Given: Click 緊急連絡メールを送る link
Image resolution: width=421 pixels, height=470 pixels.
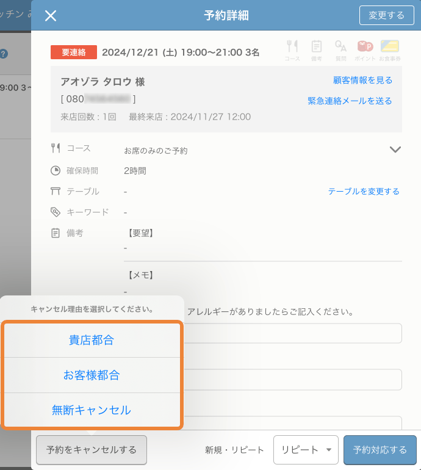Looking at the screenshot, I should coord(350,101).
